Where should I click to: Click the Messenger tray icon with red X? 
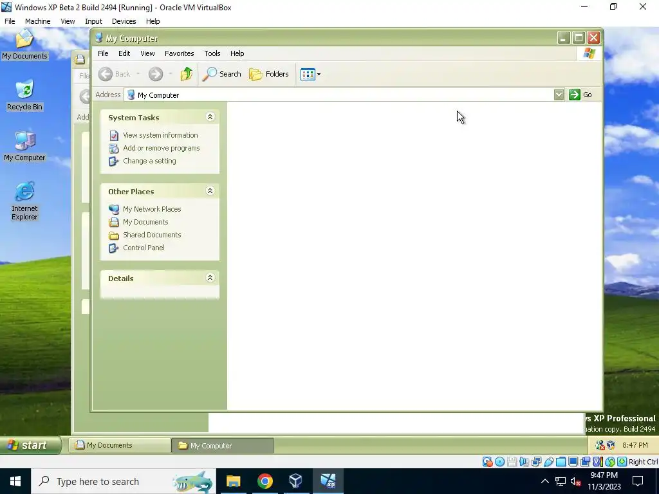(600, 445)
